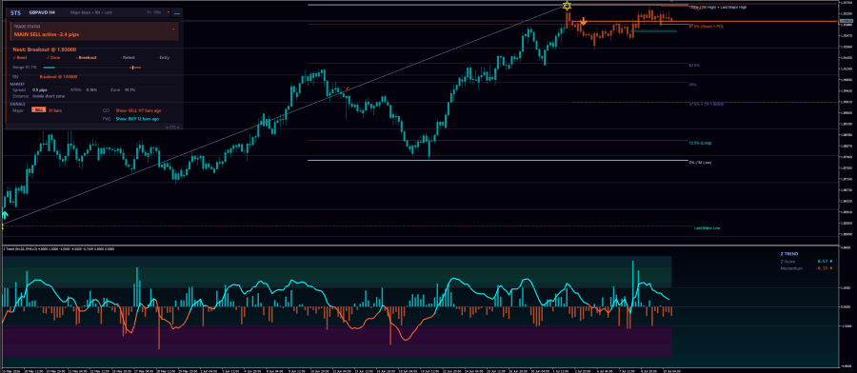Click the '87.5% (Short) + POL' level label
The image size is (857, 373).
tap(707, 27)
